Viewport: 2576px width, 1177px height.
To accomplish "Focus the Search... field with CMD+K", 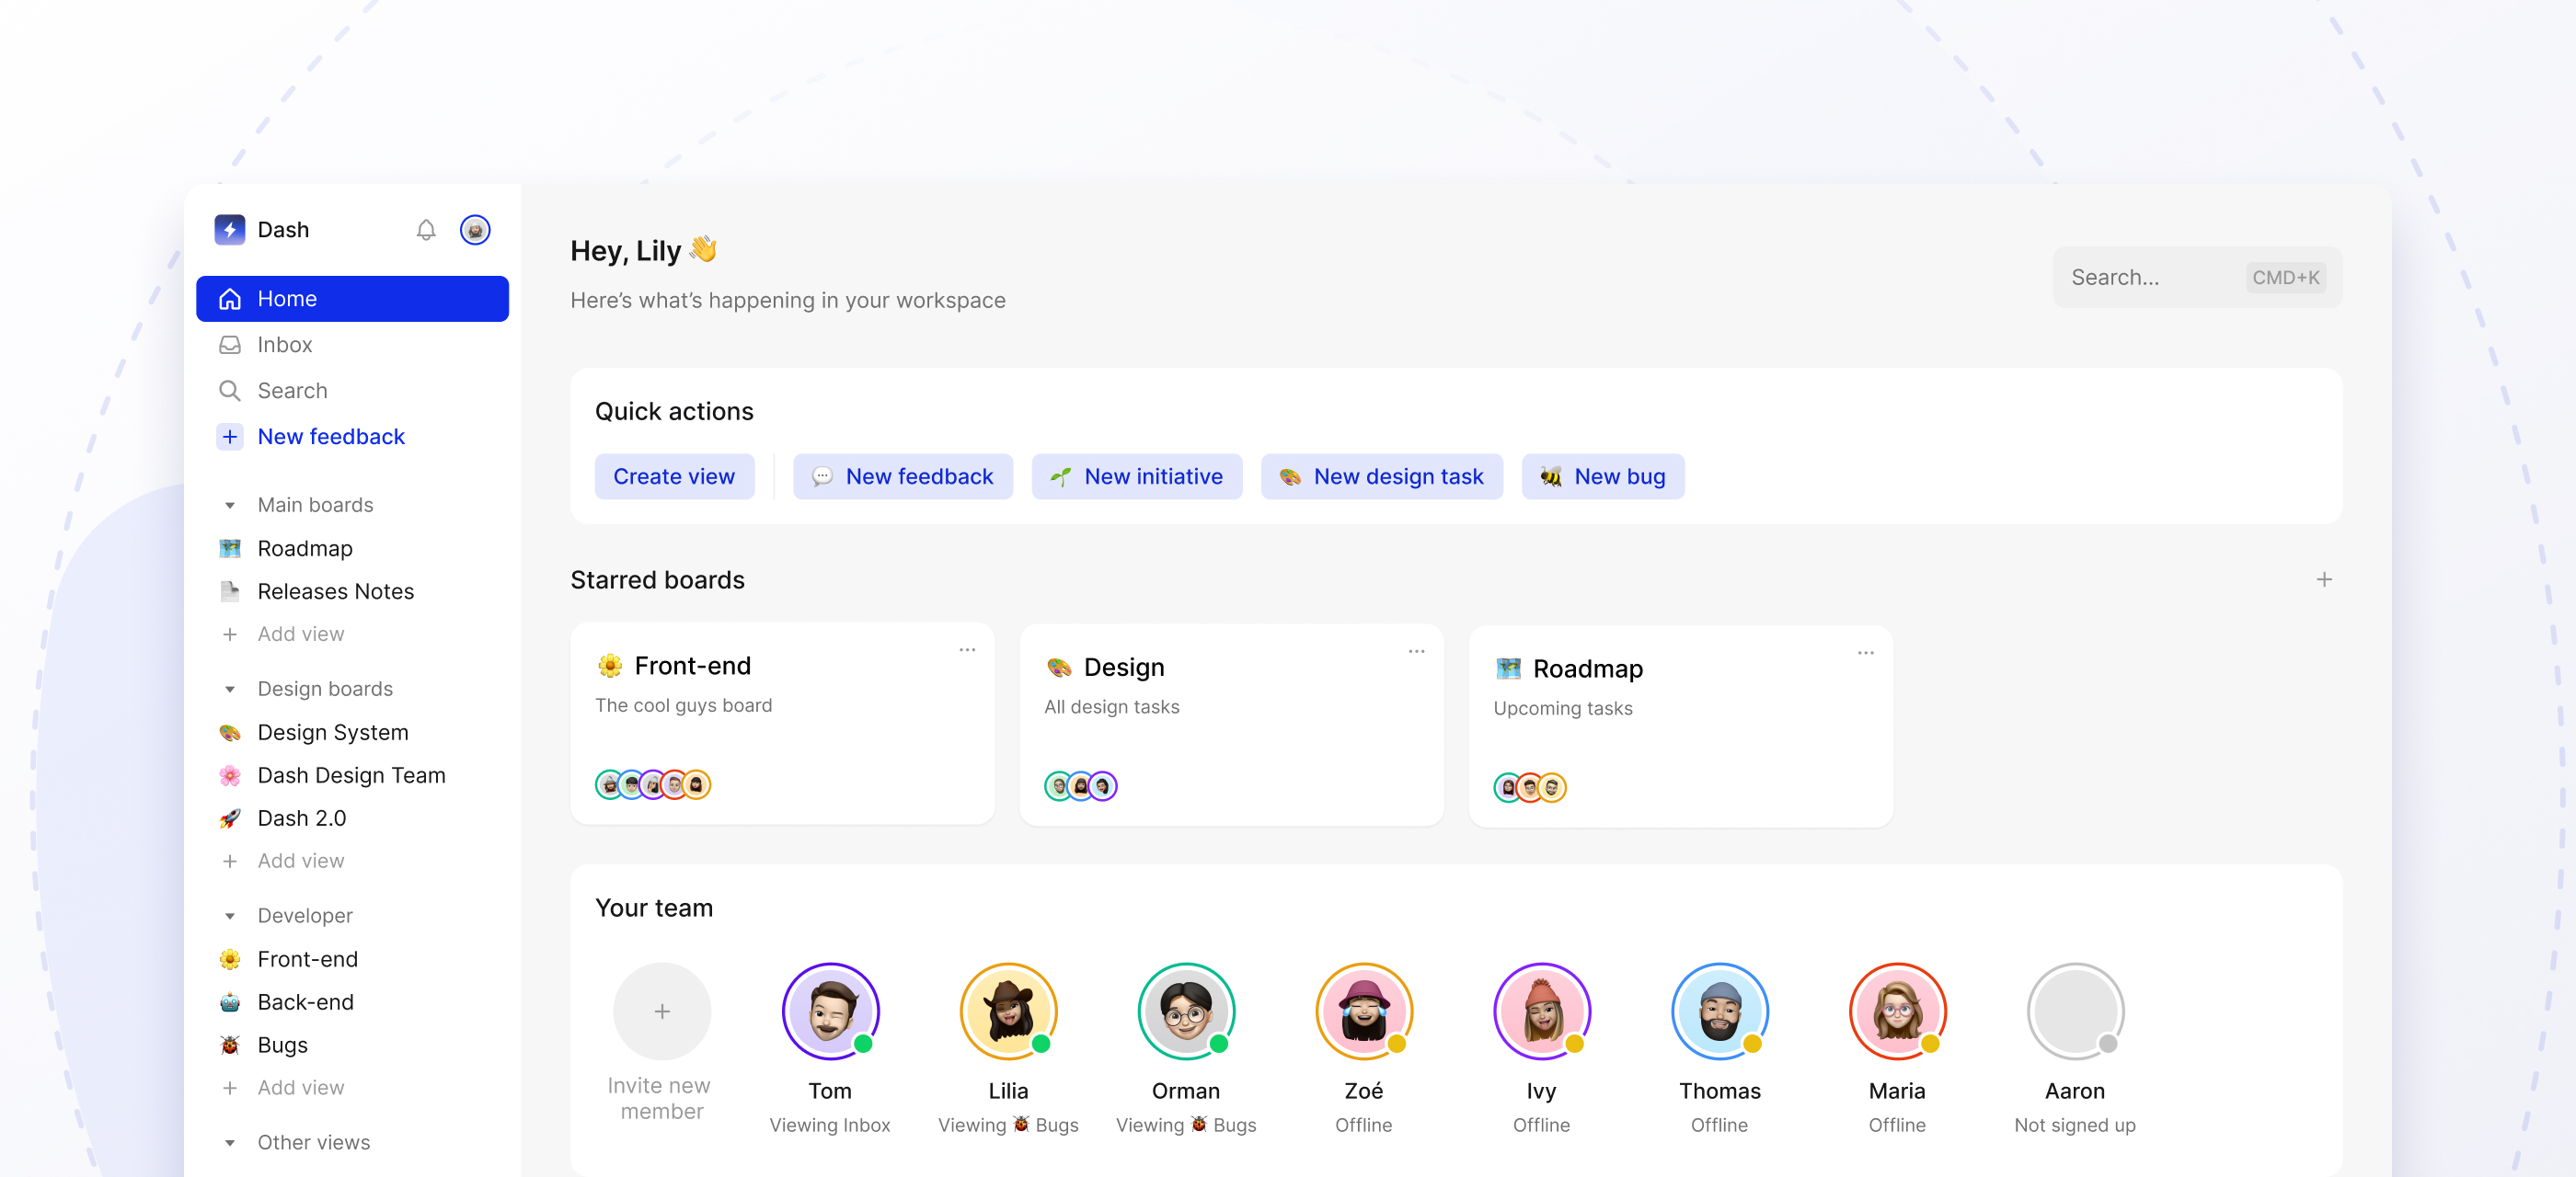I will click(2197, 278).
